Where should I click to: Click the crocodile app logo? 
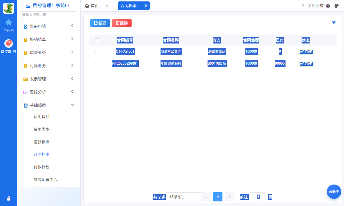coord(9,8)
